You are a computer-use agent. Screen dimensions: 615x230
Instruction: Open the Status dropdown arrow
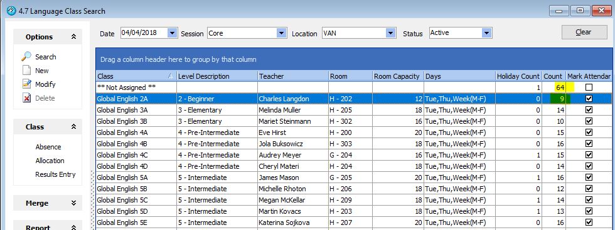pyautogui.click(x=486, y=33)
